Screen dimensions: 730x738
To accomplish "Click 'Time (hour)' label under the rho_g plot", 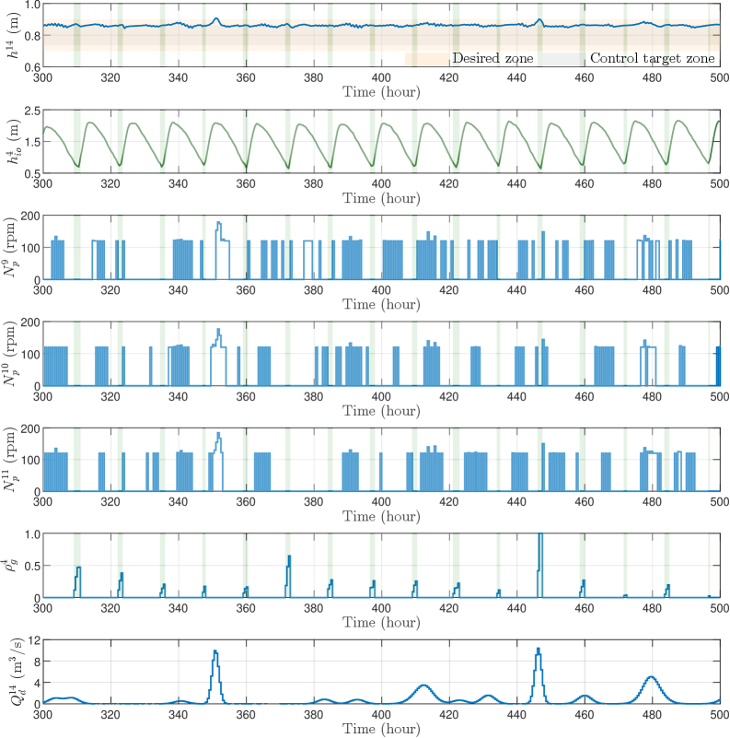I will (381, 623).
